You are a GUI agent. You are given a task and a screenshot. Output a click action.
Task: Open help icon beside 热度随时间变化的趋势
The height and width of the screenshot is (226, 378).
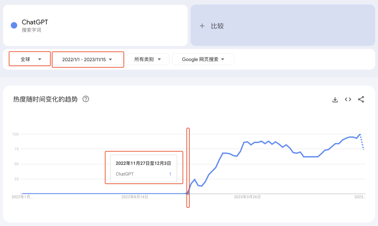86,99
